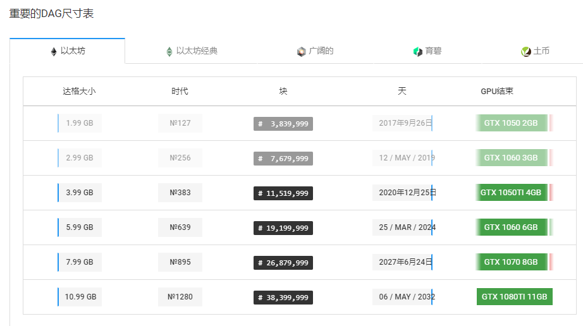
Task: Click the 5.99 GB size cell
Action: [x=80, y=227]
